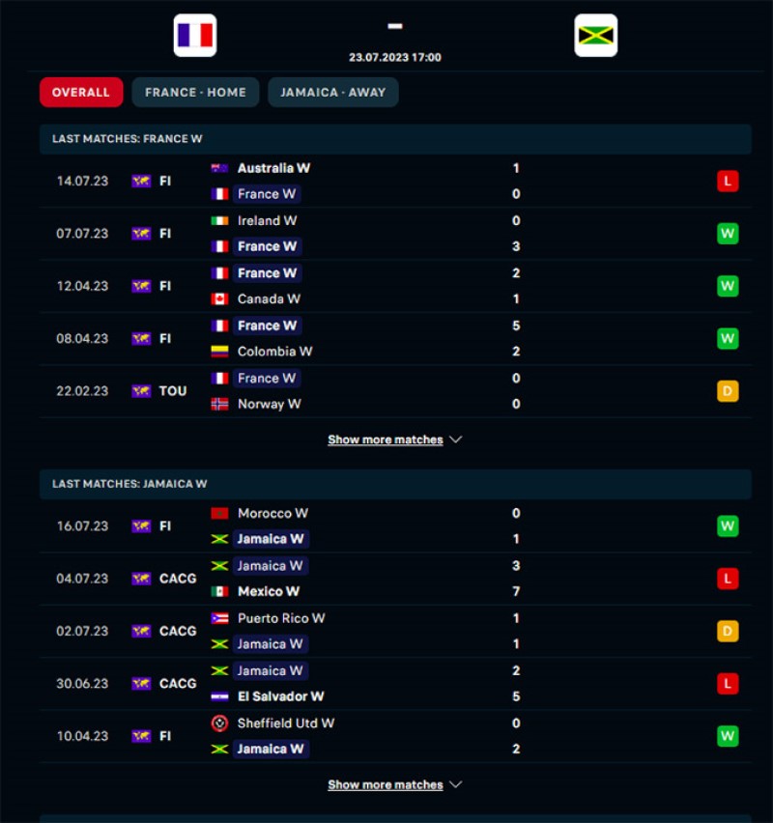Screen dimensions: 773x823
Task: Open the El Salvador W team link
Action: (x=280, y=696)
